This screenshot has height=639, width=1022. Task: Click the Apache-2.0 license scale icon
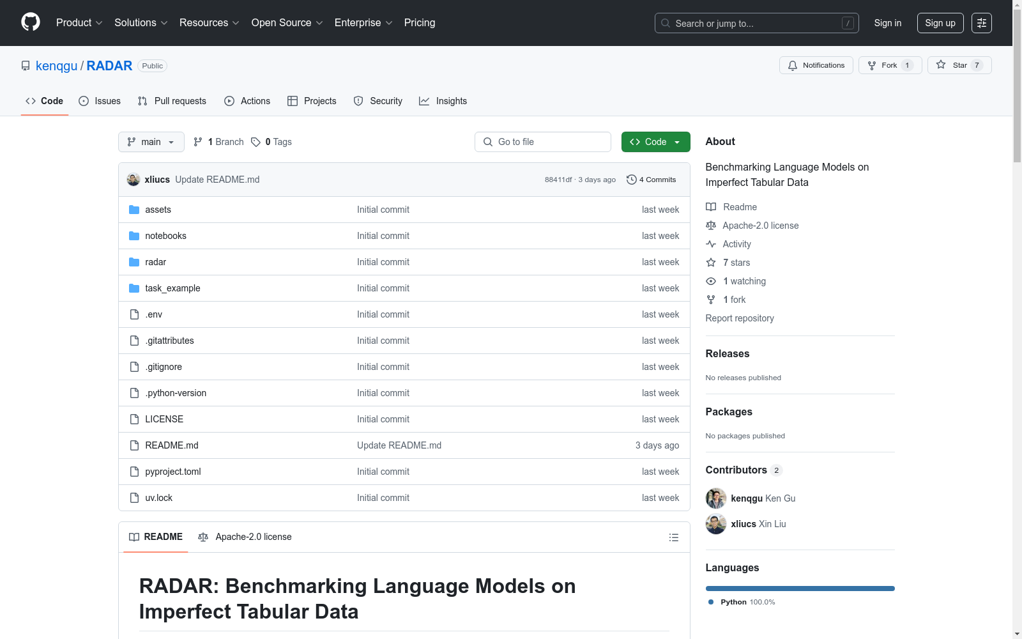click(x=711, y=226)
